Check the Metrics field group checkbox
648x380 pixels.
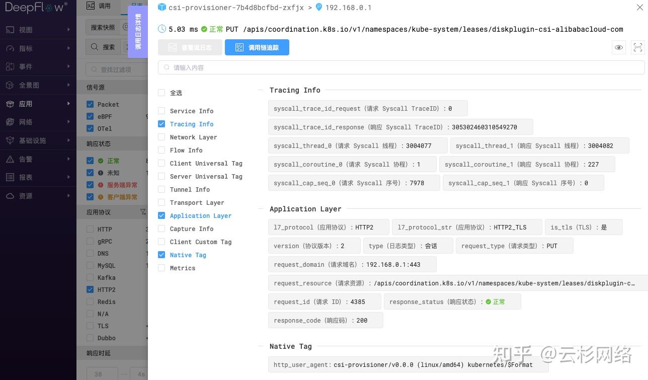[x=161, y=268]
